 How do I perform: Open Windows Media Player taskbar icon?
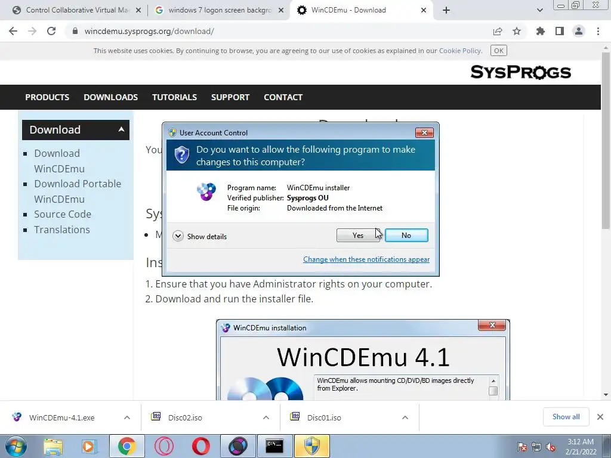(x=89, y=446)
